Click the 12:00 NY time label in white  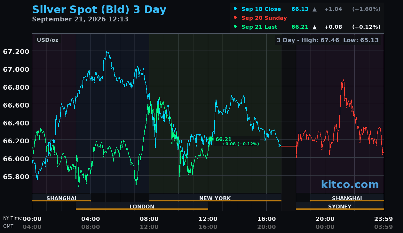pos(208,219)
